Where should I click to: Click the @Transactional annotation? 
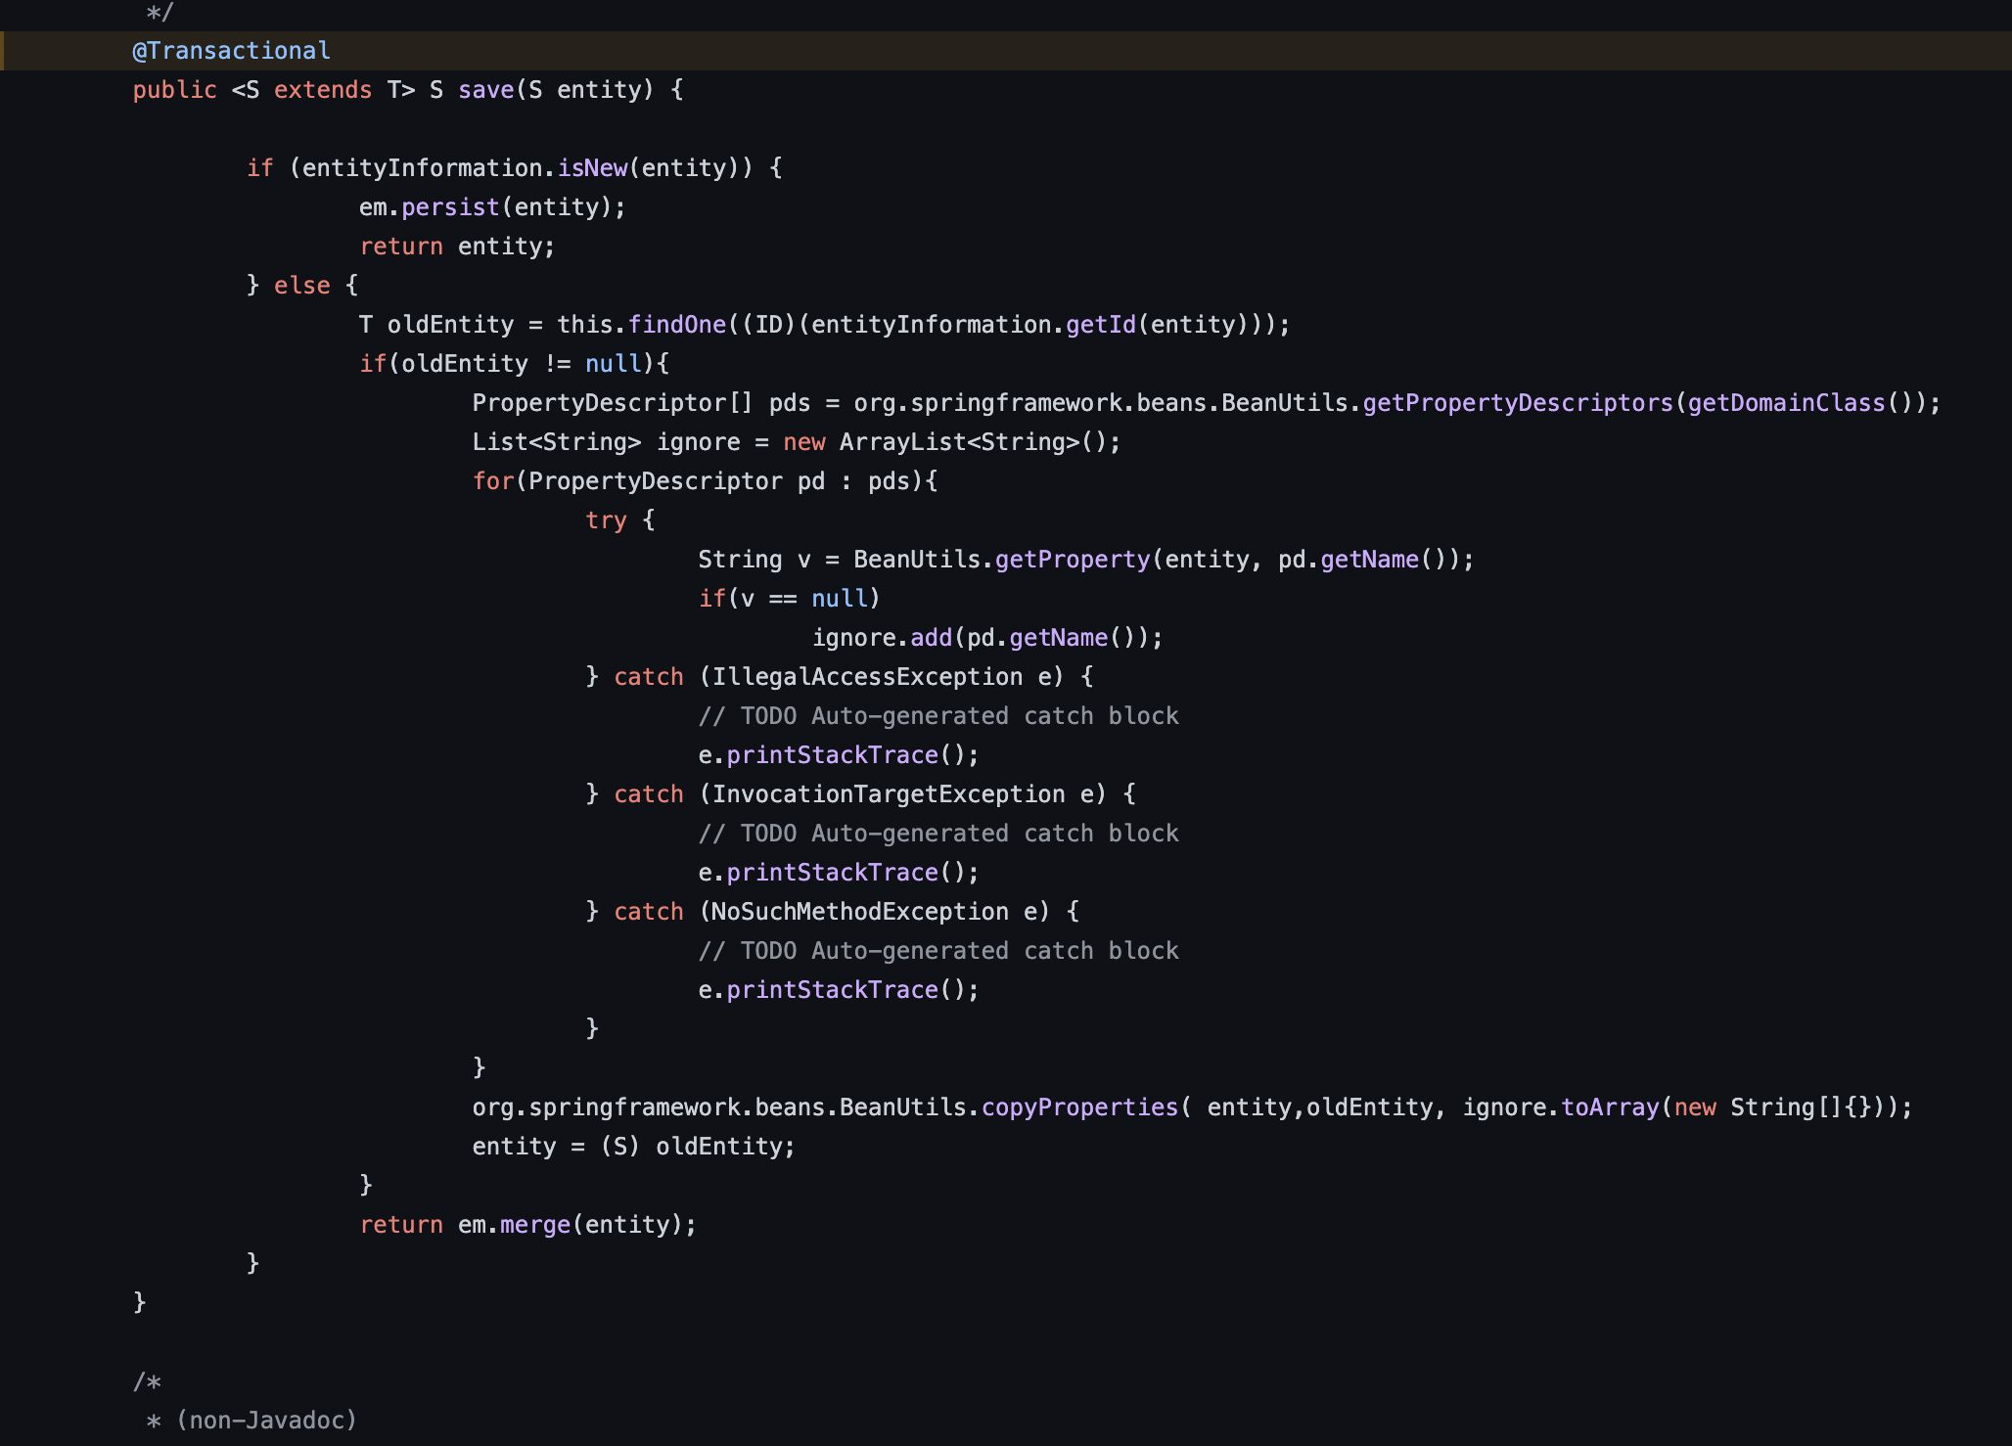click(231, 51)
